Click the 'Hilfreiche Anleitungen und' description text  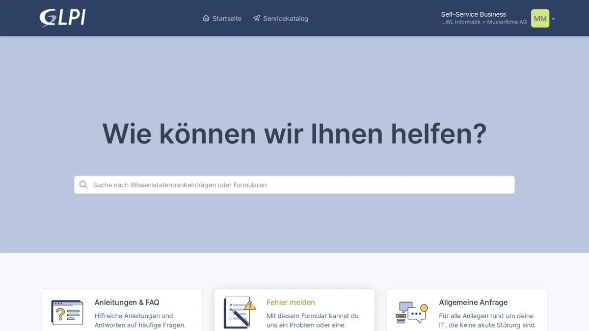point(134,316)
